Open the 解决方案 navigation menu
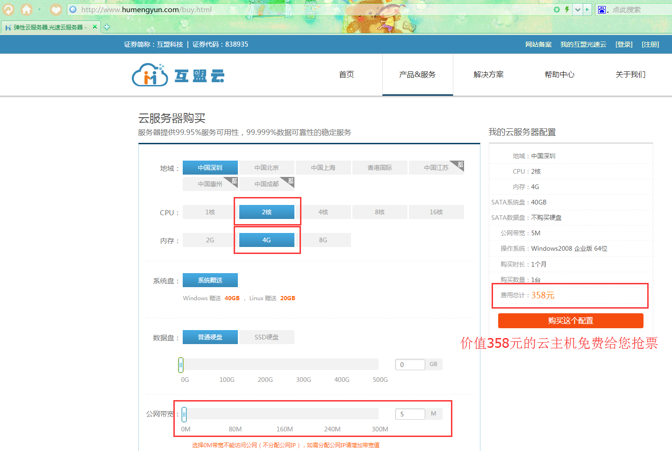The image size is (672, 451). tap(488, 75)
